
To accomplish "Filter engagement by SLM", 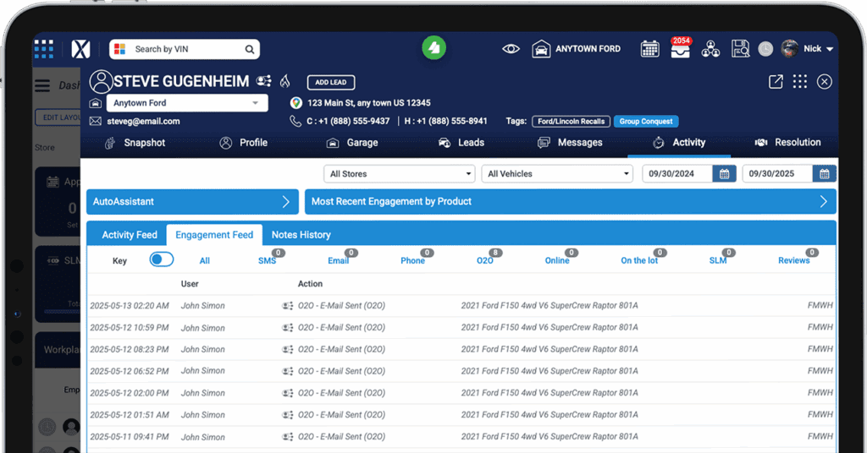I will [718, 260].
